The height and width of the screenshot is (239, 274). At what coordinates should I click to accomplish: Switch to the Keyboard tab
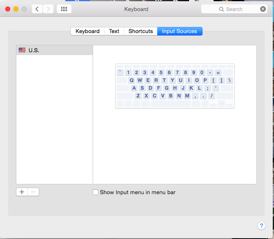tap(87, 31)
